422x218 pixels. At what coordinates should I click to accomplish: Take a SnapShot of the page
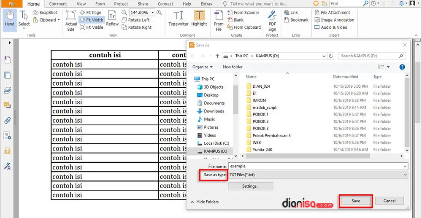click(45, 13)
